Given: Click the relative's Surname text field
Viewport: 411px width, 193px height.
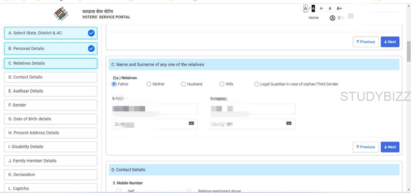Looking at the screenshot, I should tap(252, 109).
